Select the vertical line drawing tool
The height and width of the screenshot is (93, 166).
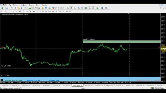tap(10, 11)
